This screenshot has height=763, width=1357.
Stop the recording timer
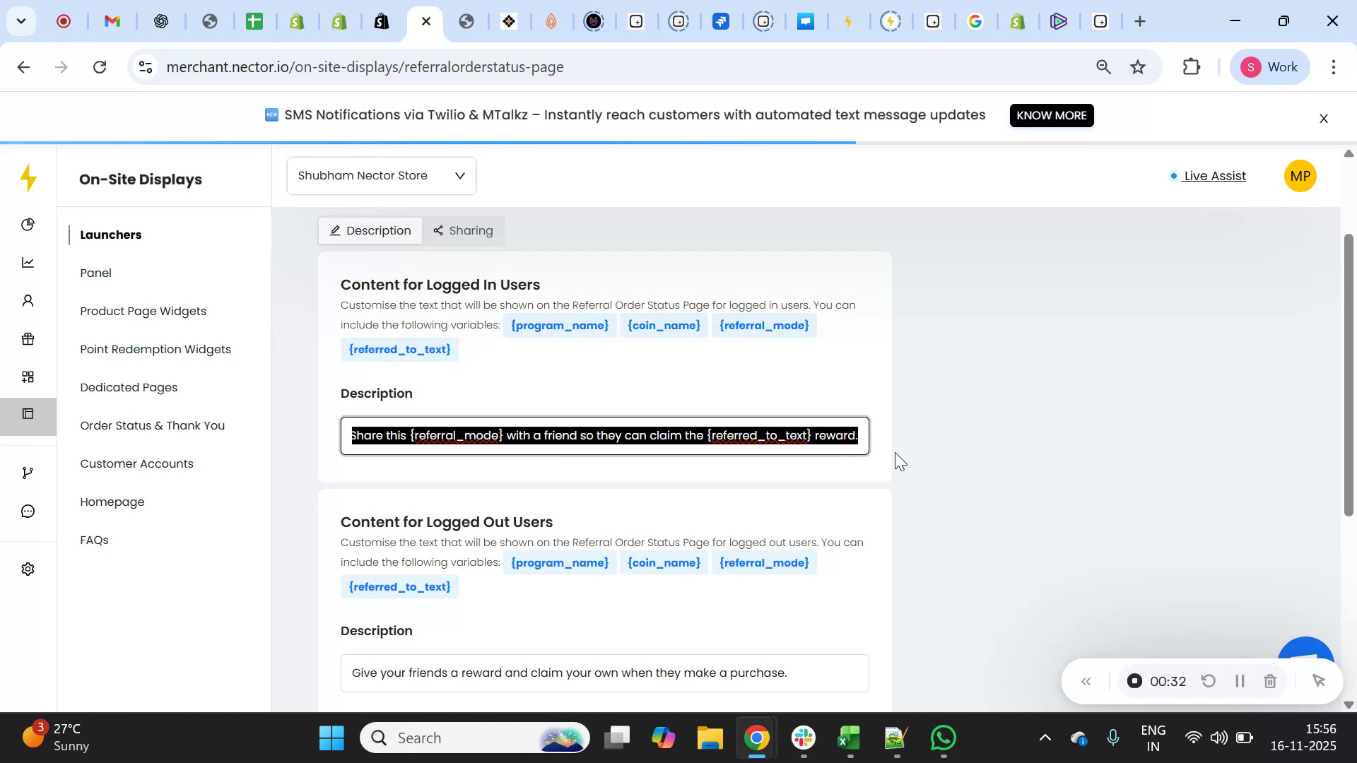1134,680
